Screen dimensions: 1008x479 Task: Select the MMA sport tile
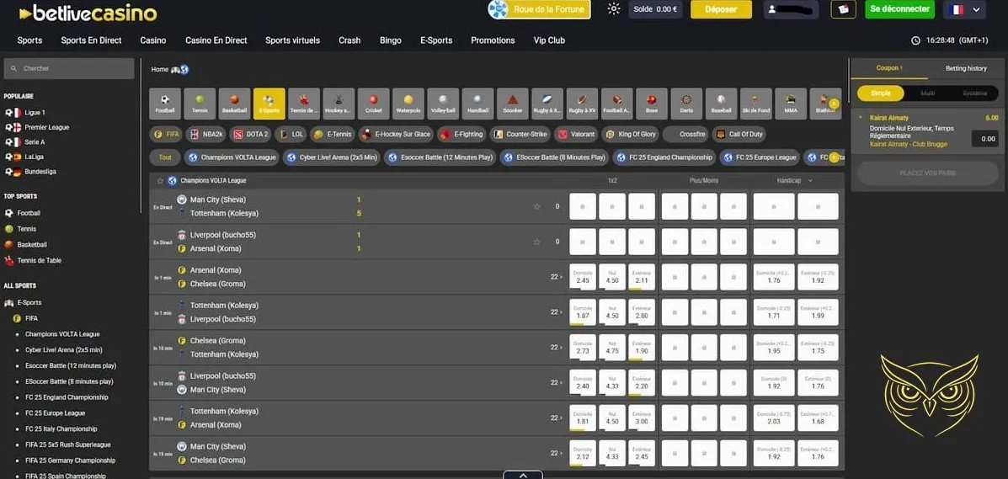pyautogui.click(x=789, y=104)
